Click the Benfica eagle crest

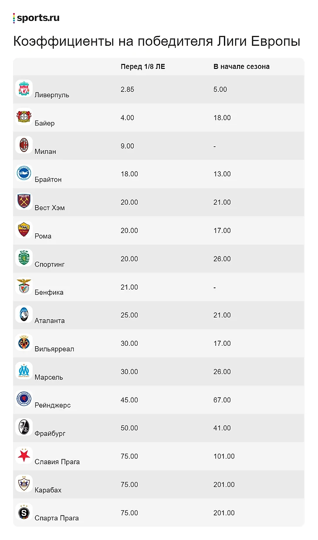click(x=24, y=286)
